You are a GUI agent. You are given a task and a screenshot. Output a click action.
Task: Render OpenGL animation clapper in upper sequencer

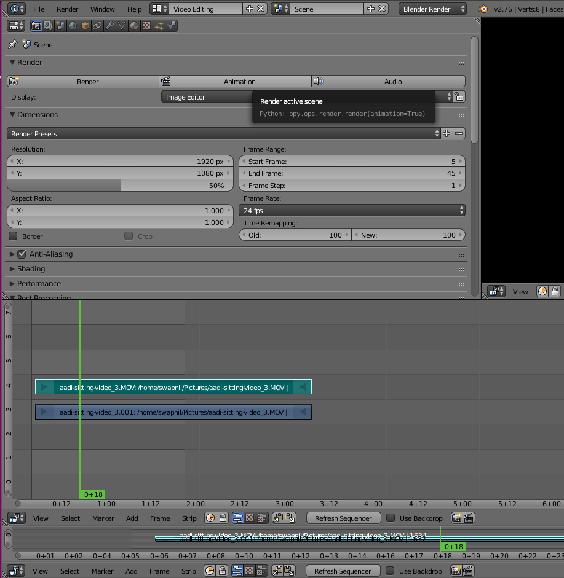tap(469, 518)
